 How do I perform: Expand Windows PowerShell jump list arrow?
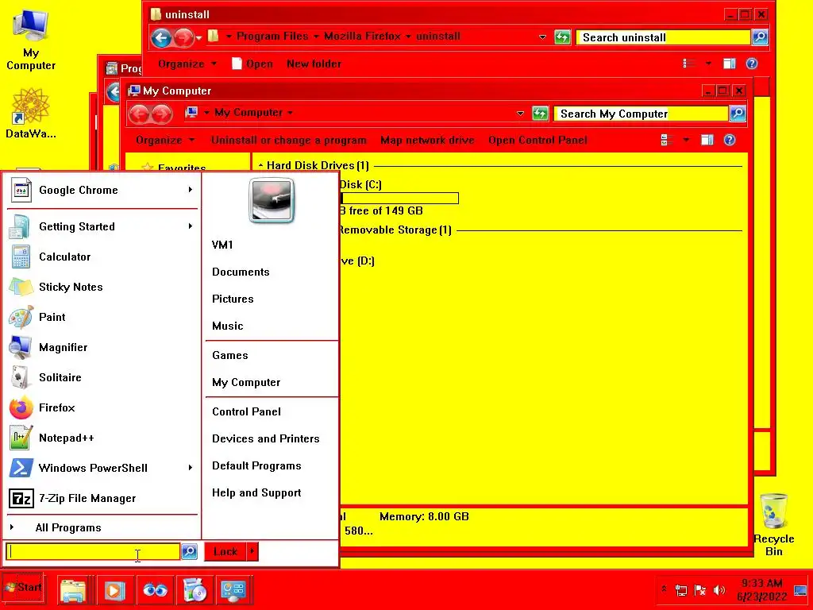tap(191, 468)
